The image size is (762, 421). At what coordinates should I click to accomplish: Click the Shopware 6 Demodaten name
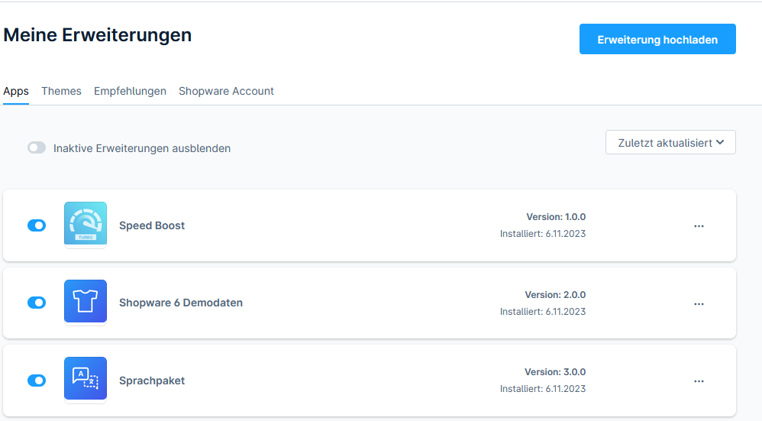181,303
